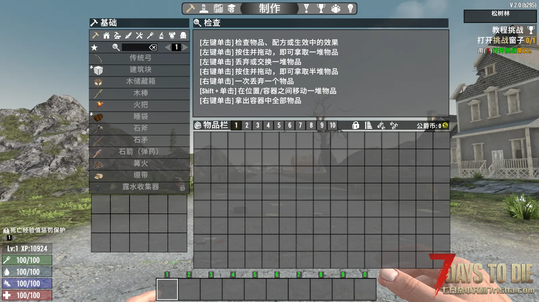
Task: Switch to inventory page 10 tab
Action: [333, 125]
